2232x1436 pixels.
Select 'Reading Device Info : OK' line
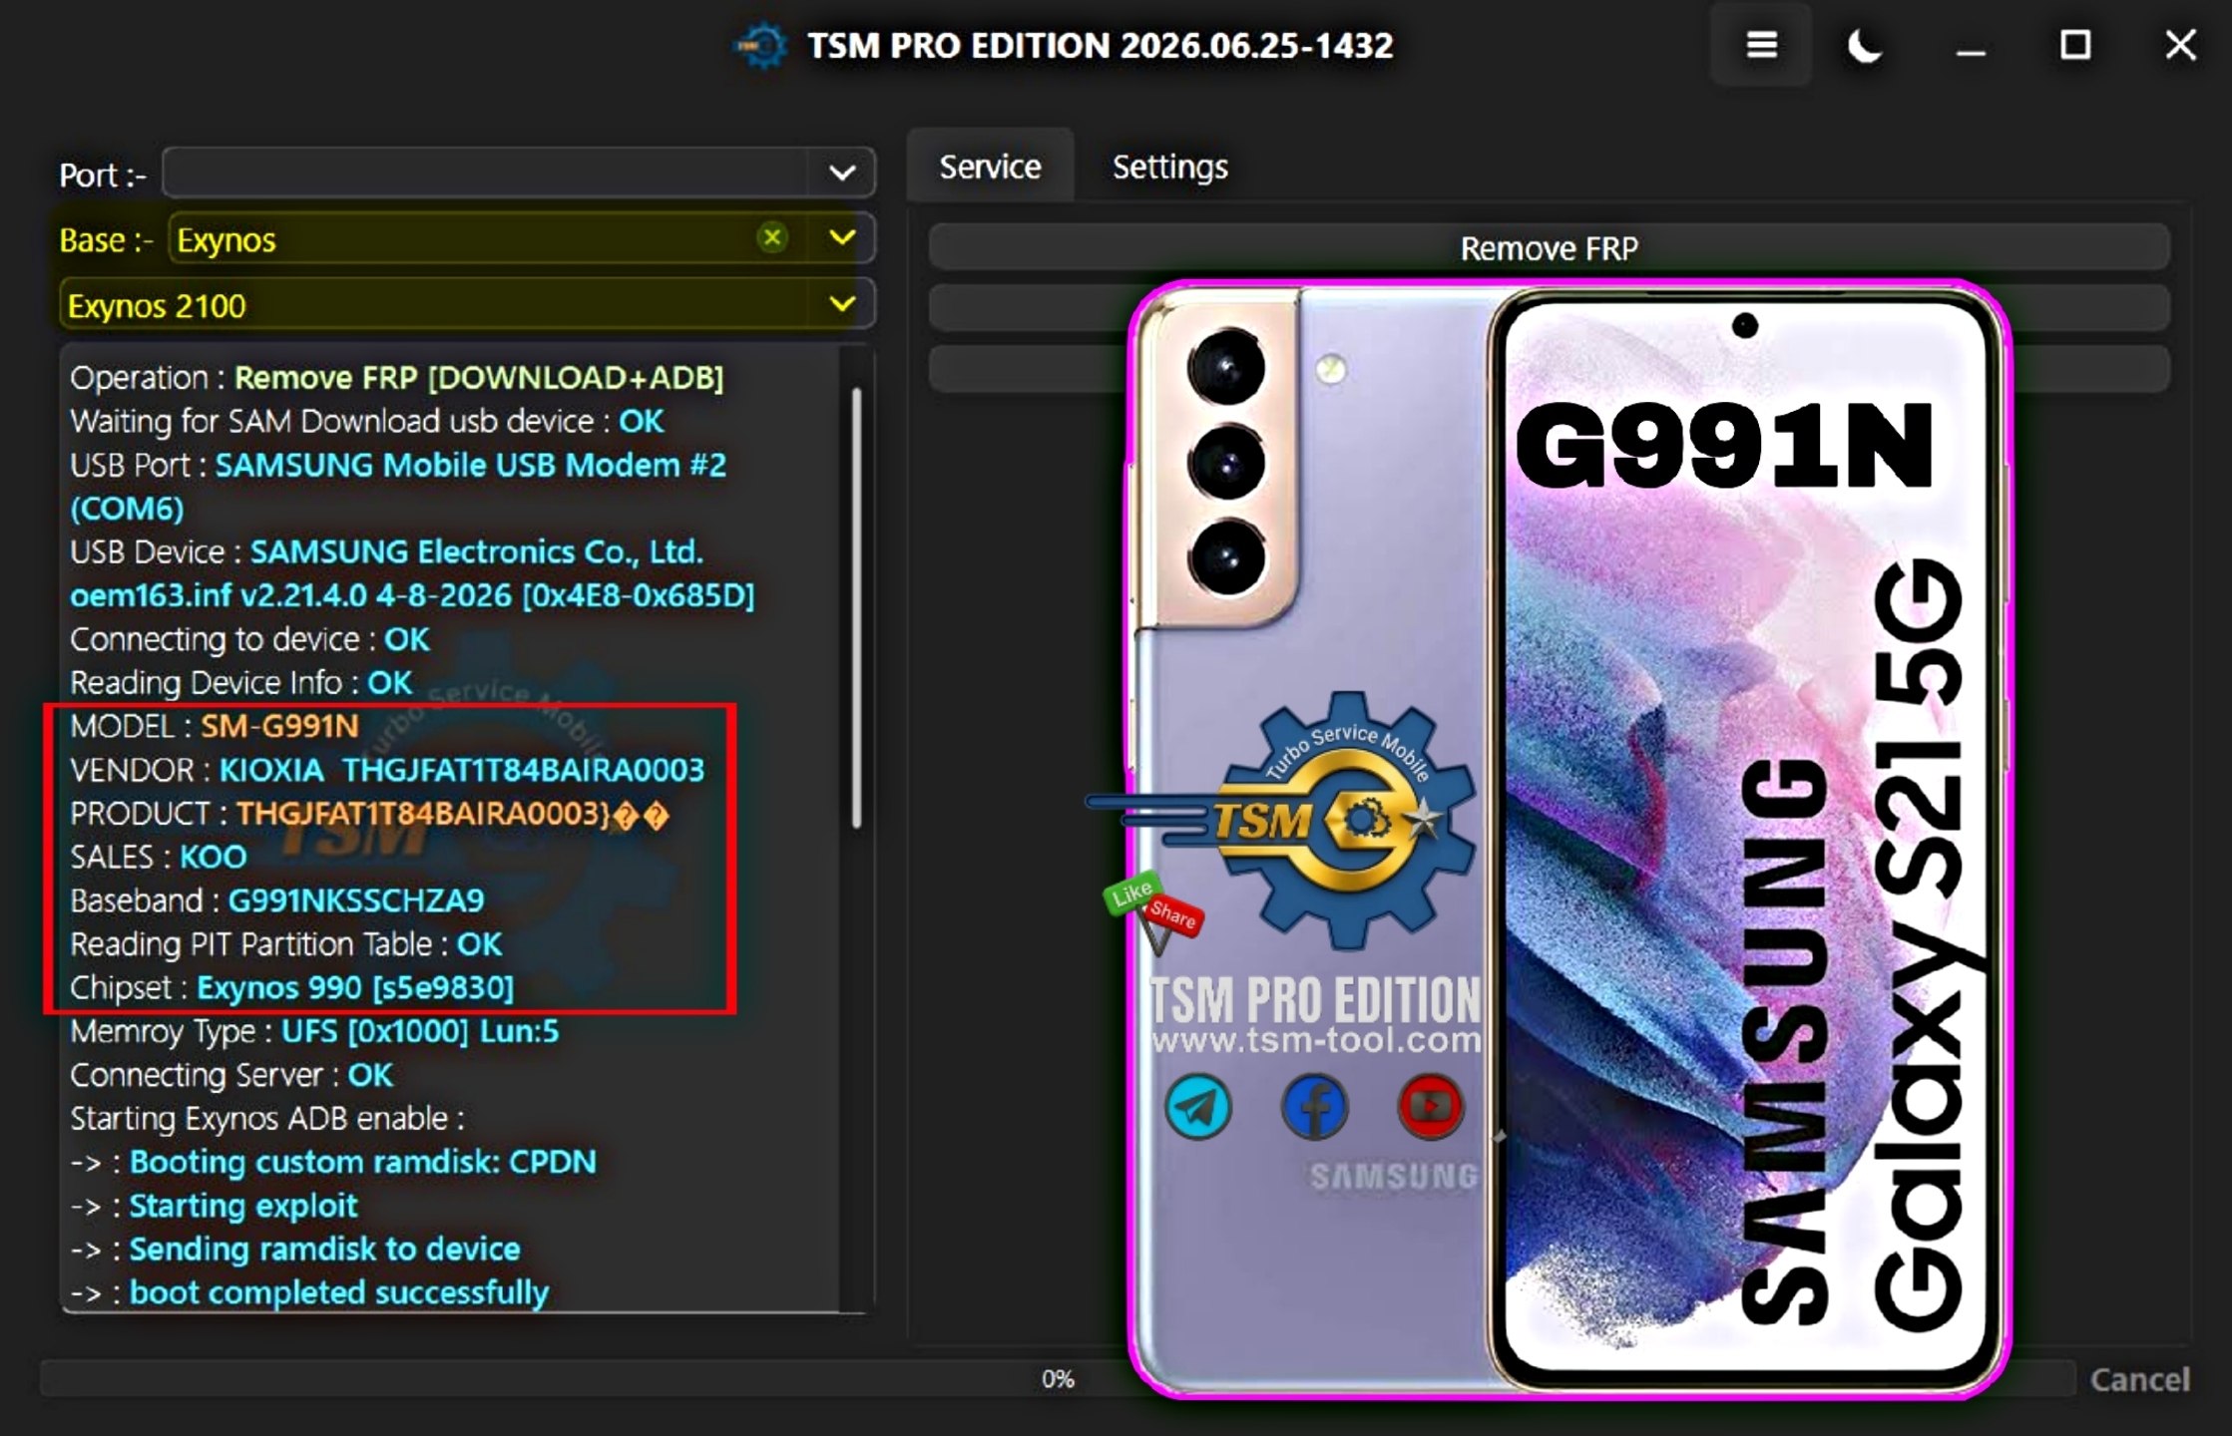[240, 683]
